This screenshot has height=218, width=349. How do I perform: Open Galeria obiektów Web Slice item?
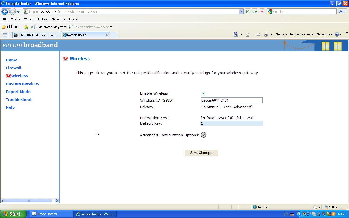pyautogui.click(x=91, y=27)
